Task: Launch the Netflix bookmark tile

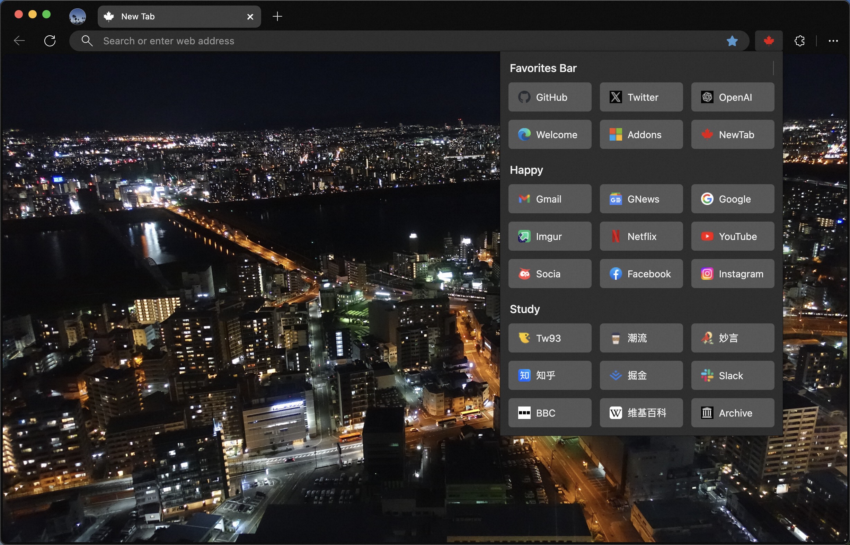Action: pos(641,236)
